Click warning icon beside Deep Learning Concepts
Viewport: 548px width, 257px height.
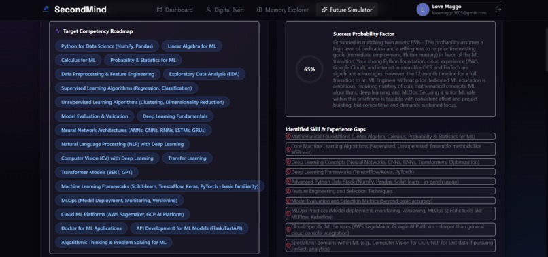289,162
